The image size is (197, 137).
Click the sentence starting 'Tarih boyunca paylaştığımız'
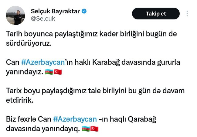[x=91, y=39]
